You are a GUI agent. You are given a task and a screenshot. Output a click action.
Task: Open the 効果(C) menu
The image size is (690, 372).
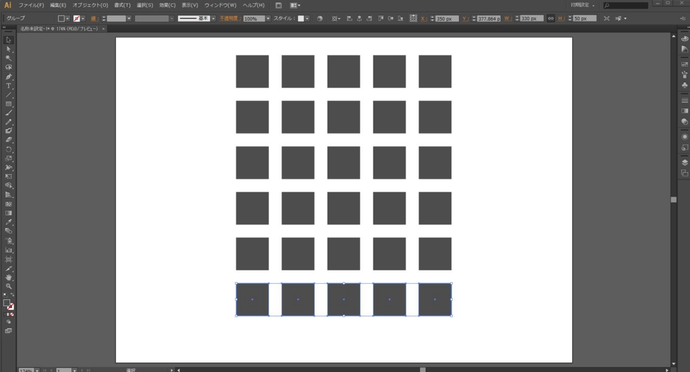[167, 5]
